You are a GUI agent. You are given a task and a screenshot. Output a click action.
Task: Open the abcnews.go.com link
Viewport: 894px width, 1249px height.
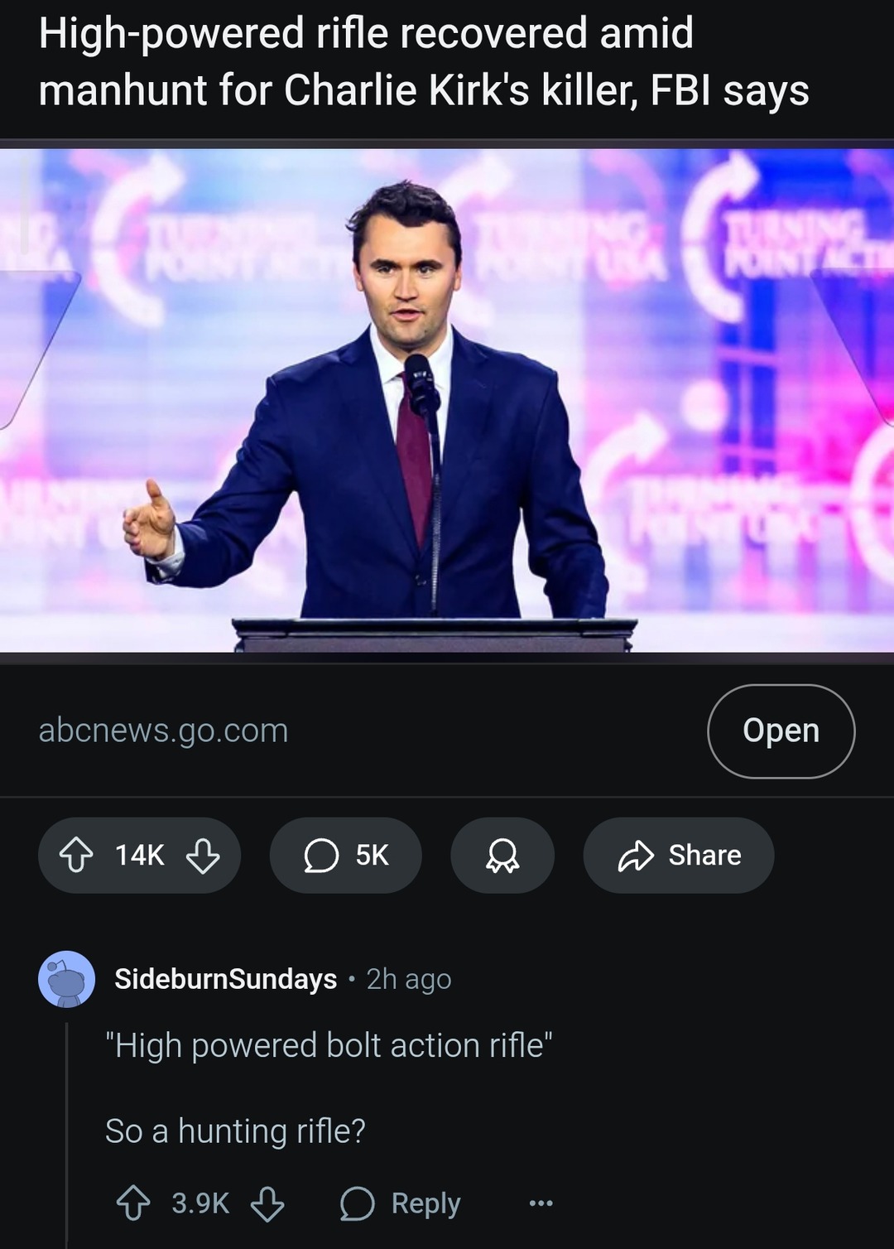pos(164,731)
